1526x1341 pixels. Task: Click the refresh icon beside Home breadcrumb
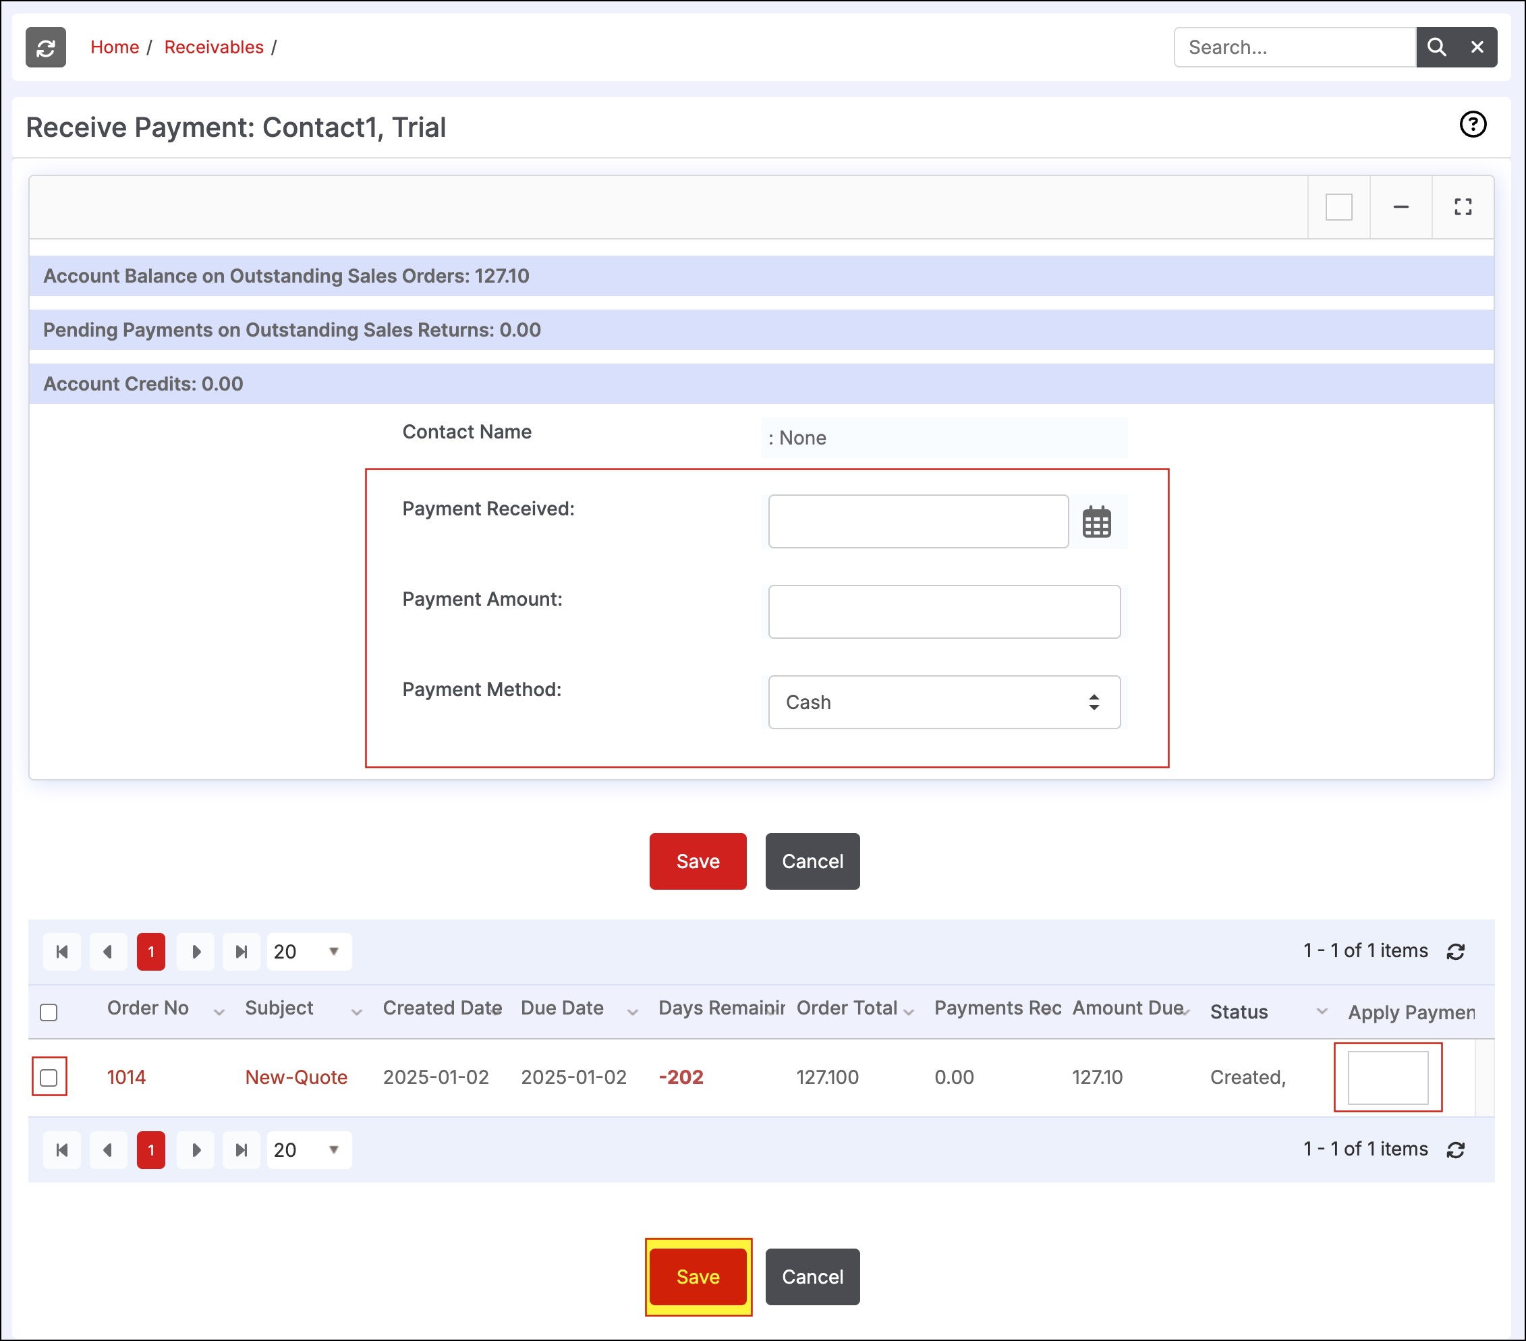tap(46, 47)
